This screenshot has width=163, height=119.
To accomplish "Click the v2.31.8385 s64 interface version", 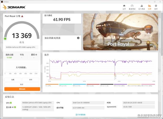I will pyautogui.click(x=88, y=108).
